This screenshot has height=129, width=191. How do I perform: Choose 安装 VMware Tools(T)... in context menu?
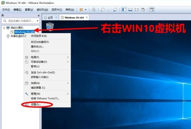(47, 98)
